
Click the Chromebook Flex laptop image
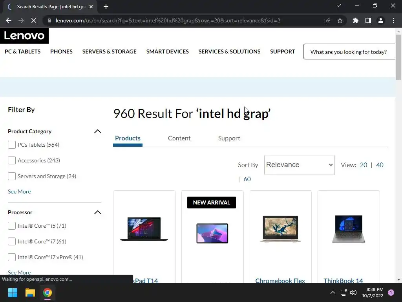click(x=280, y=229)
